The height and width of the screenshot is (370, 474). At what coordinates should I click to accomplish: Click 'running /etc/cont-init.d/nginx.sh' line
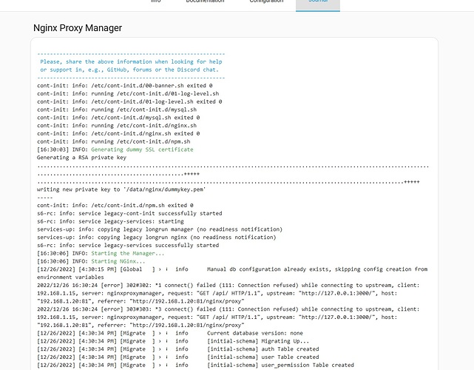[x=117, y=126]
